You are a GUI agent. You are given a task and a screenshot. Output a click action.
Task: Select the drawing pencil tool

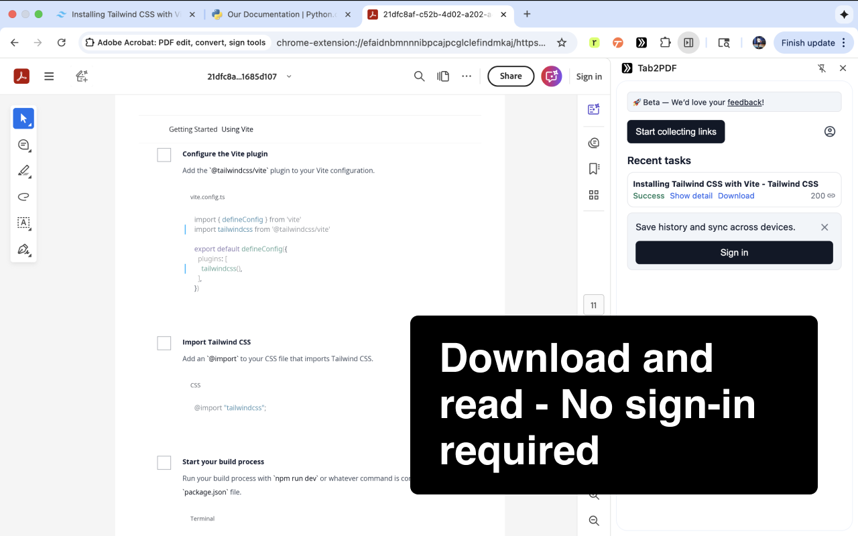23,171
